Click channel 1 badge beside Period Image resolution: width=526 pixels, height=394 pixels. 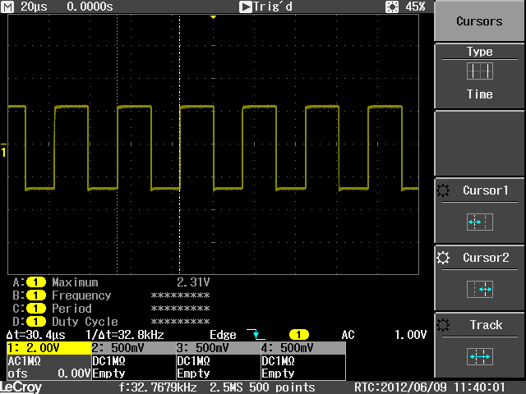coord(36,309)
